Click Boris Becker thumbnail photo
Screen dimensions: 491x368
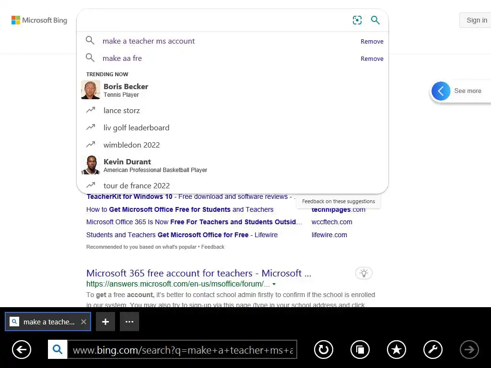91,90
